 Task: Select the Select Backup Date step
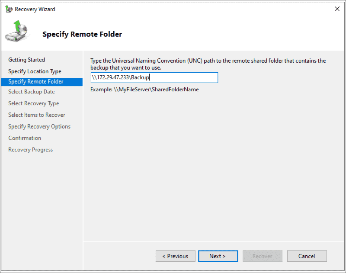[32, 92]
